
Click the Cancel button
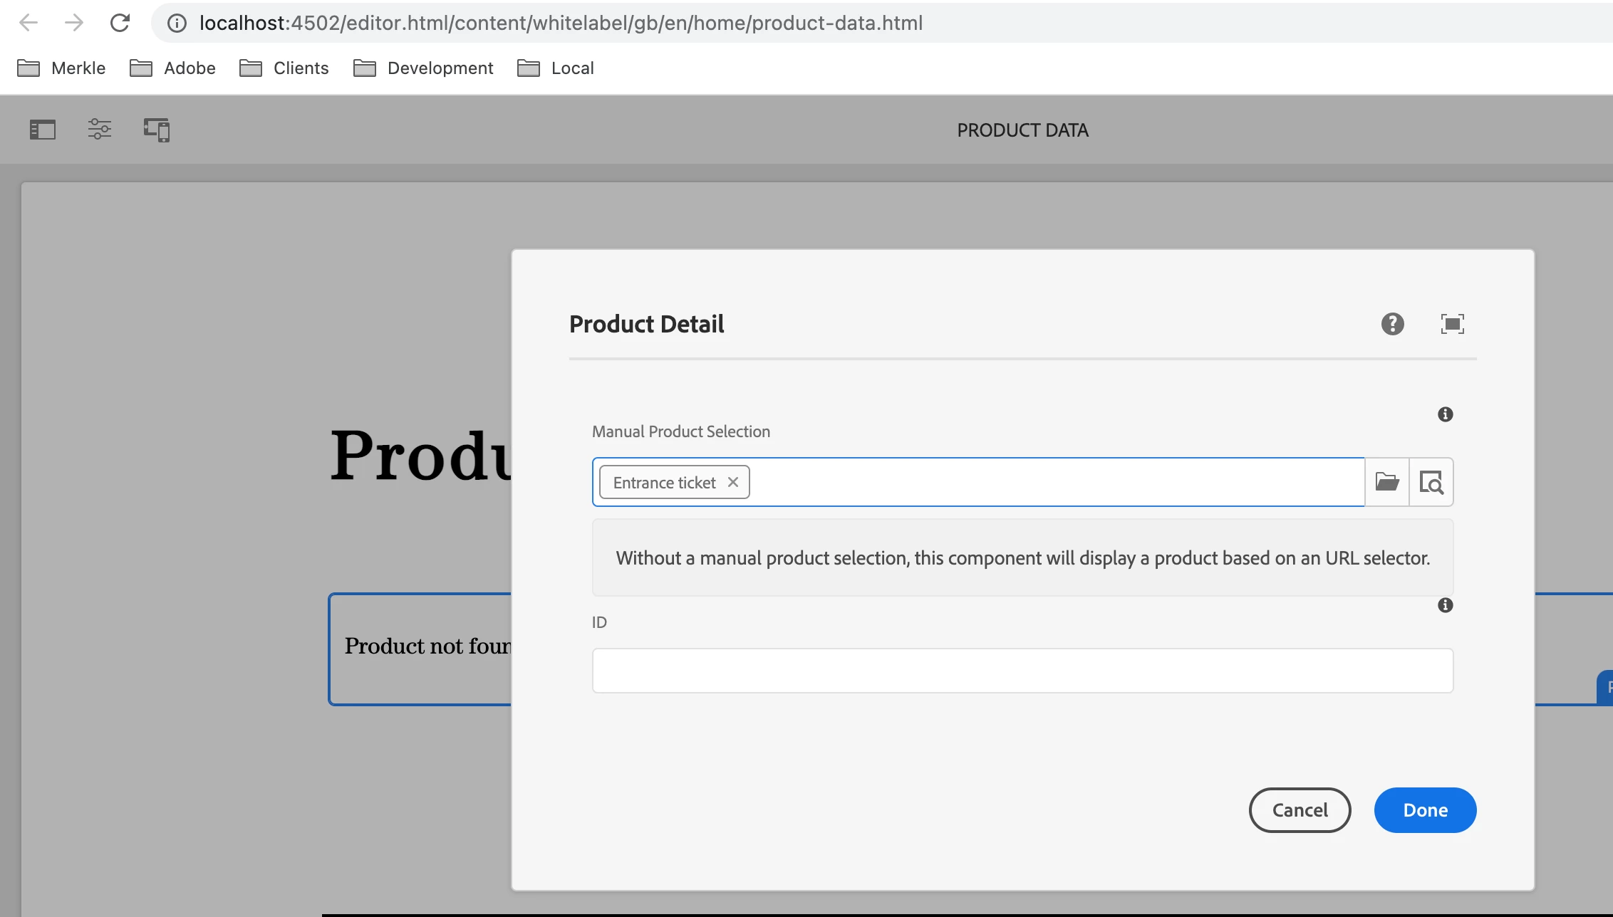pyautogui.click(x=1300, y=810)
